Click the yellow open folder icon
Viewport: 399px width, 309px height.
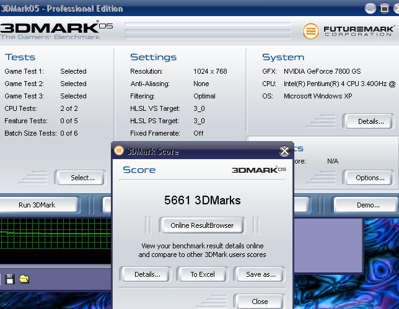[x=24, y=279]
